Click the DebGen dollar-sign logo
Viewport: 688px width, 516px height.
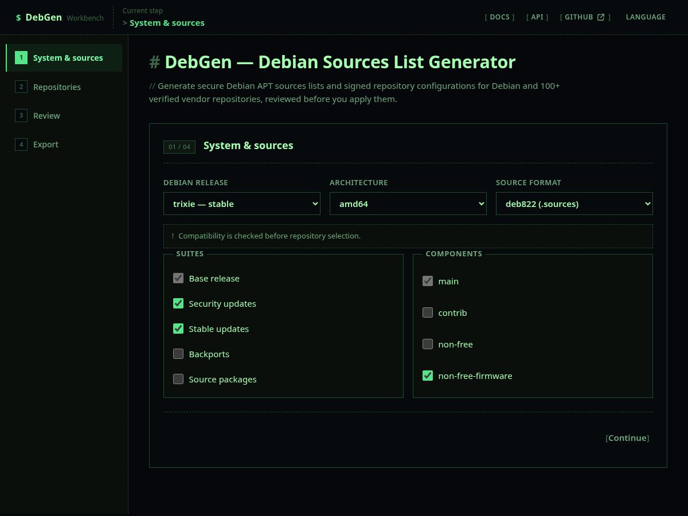click(18, 18)
